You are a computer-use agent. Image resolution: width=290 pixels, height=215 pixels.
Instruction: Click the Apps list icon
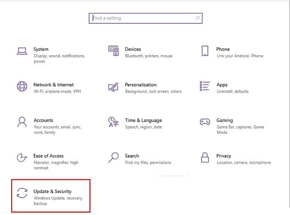tap(205, 86)
